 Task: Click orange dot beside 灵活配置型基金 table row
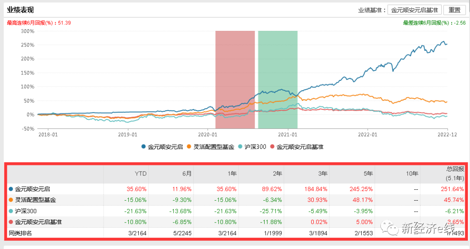pos(10,200)
